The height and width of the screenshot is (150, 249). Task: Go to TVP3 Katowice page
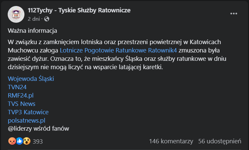28,112
